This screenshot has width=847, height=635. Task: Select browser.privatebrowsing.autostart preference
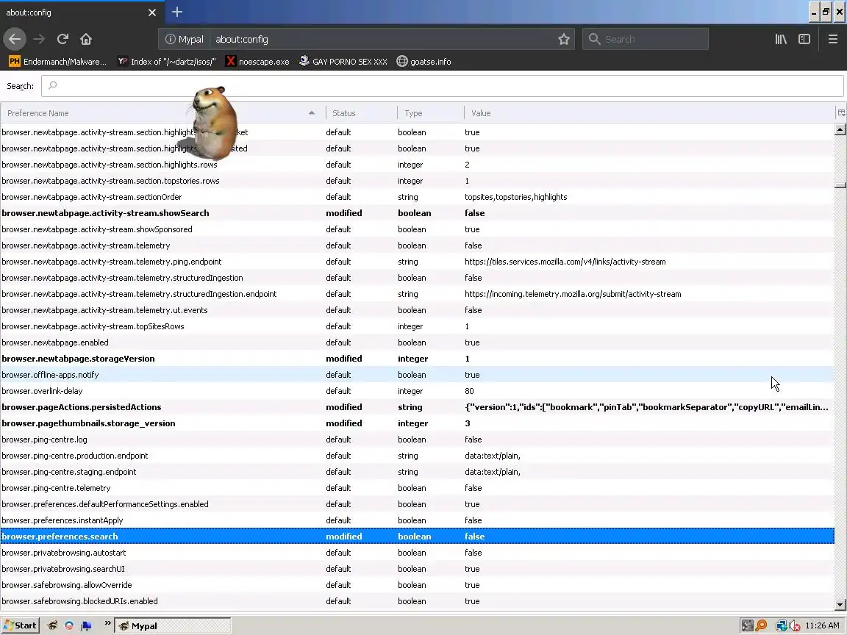click(417, 553)
